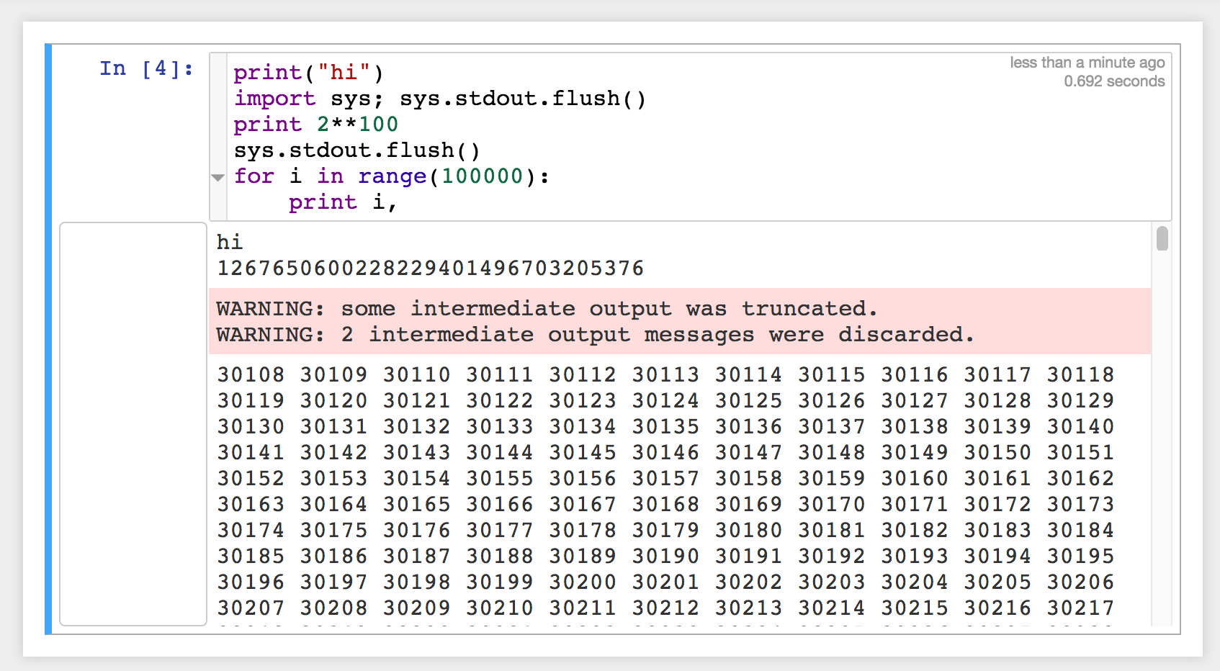The image size is (1220, 671).
Task: Click the output area scrollbar thumb
Action: coord(1162,238)
